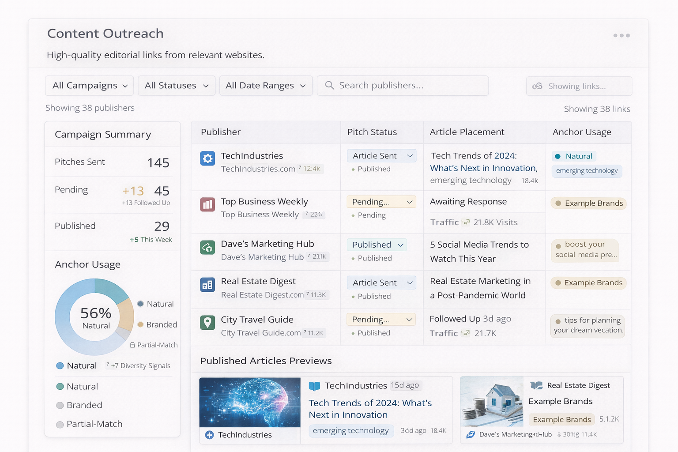Click the Real Estate Digest building icon
Screen dimensions: 678x452
[x=207, y=285]
